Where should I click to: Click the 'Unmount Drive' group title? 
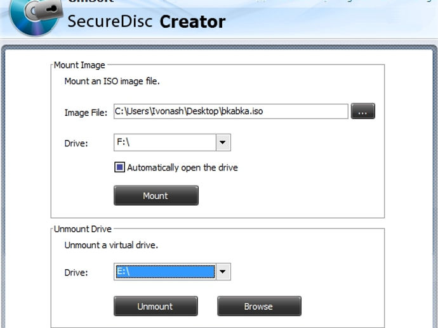tap(83, 229)
